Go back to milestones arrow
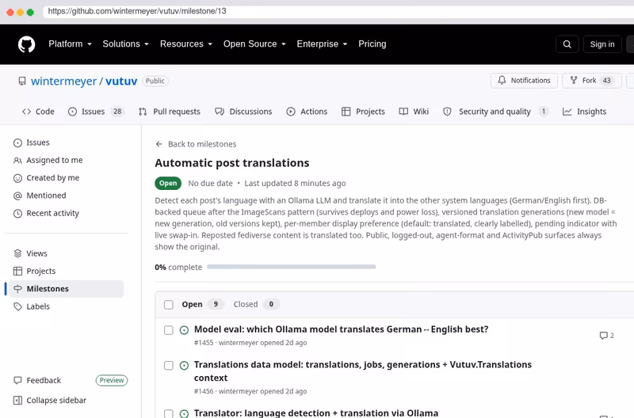 click(159, 144)
